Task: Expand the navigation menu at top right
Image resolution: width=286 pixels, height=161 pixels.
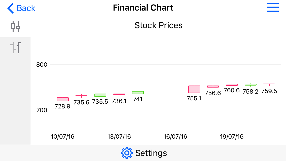Action: pyautogui.click(x=273, y=8)
